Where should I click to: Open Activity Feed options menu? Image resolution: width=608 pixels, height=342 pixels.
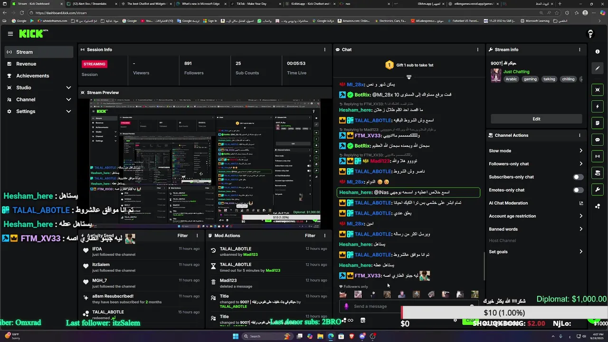pos(197,236)
